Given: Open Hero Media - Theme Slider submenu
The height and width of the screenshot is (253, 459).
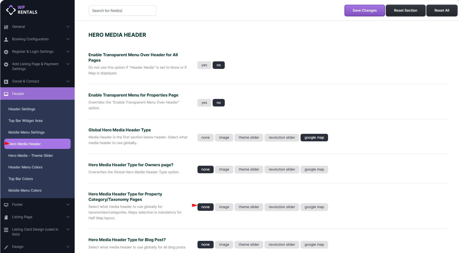Looking at the screenshot, I should [x=31, y=156].
